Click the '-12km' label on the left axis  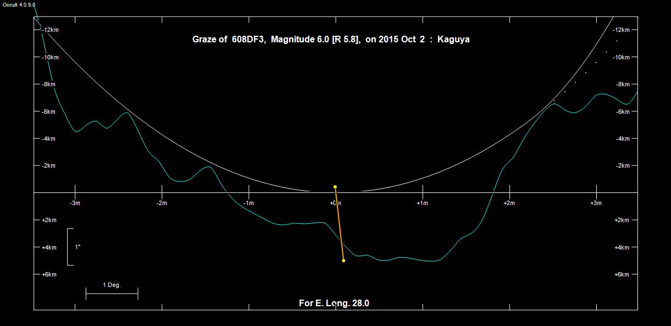[50, 30]
